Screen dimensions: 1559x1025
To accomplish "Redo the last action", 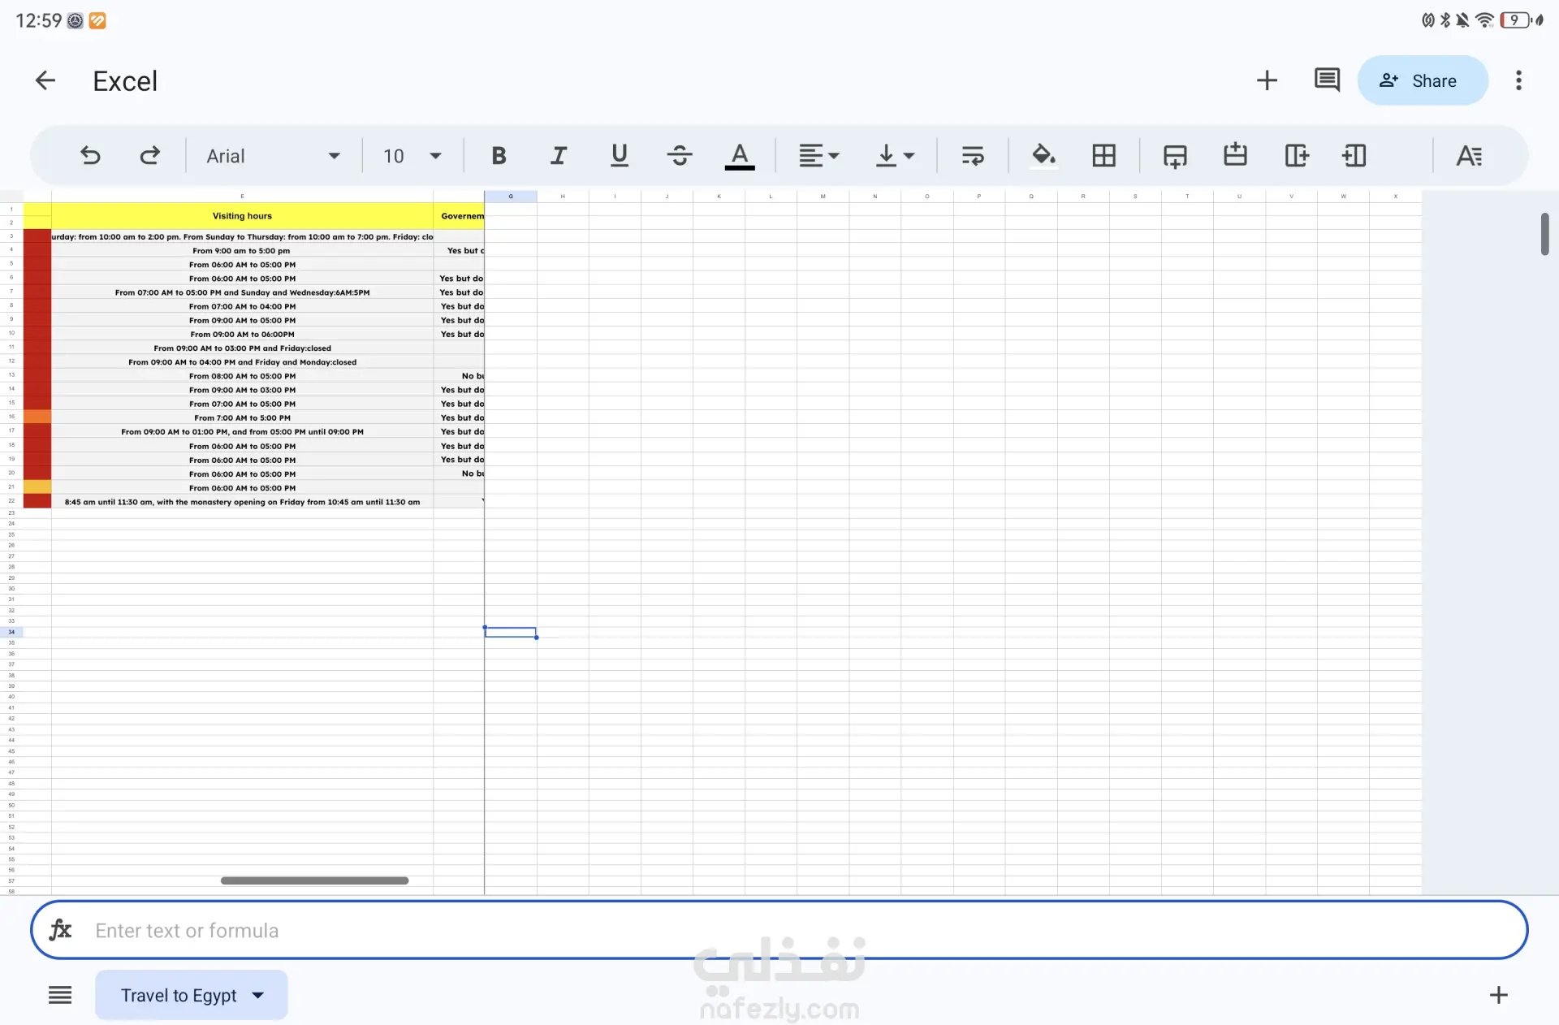I will tap(150, 155).
